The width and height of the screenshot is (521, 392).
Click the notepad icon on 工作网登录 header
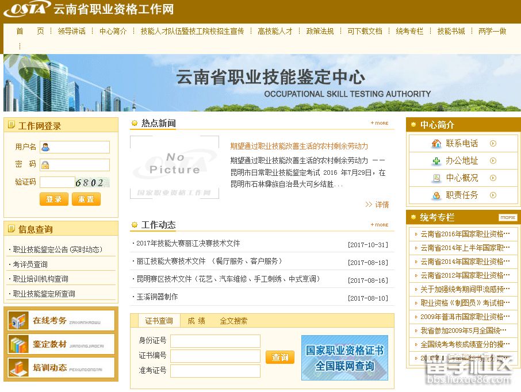coord(11,124)
